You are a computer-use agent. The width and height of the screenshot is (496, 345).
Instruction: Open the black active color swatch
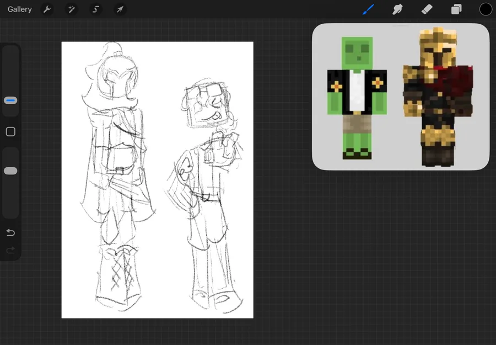pos(486,9)
